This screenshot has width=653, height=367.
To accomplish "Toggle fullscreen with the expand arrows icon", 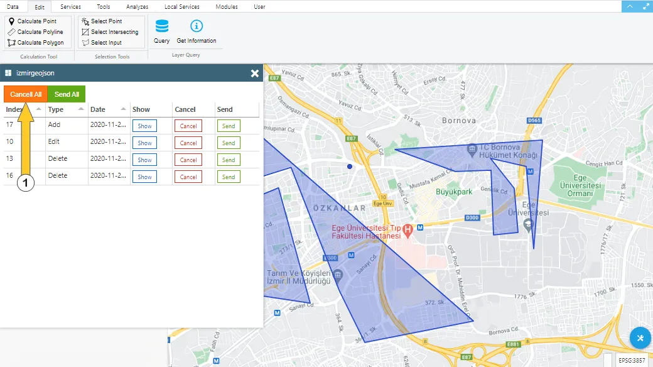I will point(645,6).
